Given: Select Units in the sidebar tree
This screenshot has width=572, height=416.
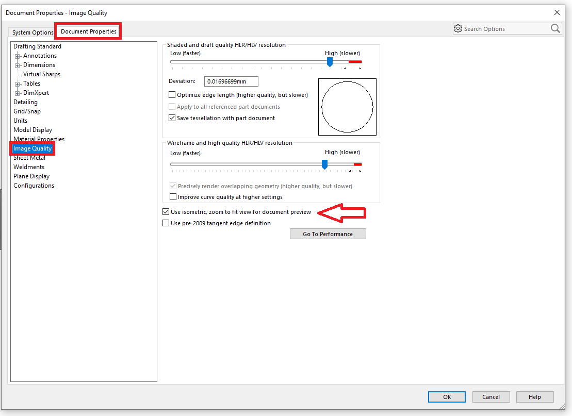Looking at the screenshot, I should [x=20, y=120].
